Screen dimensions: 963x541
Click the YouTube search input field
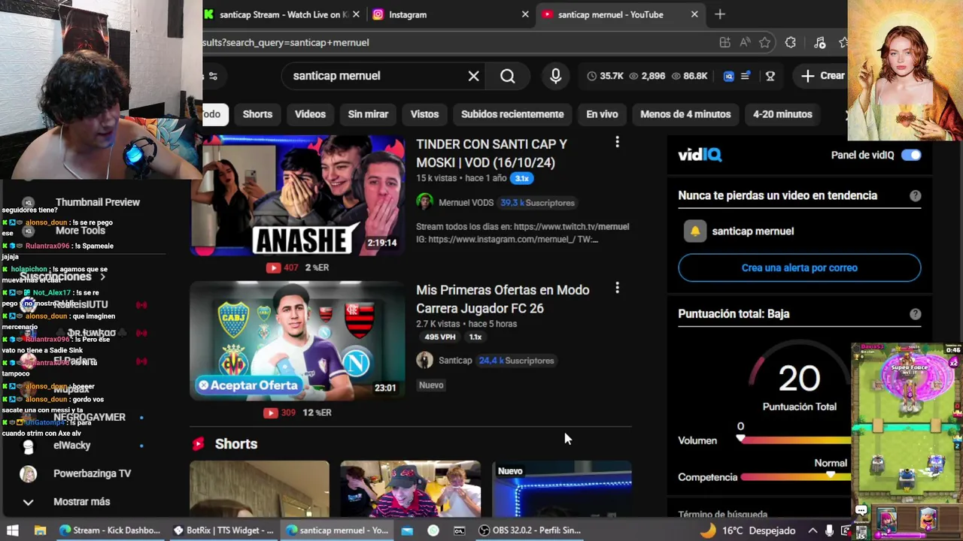[374, 76]
